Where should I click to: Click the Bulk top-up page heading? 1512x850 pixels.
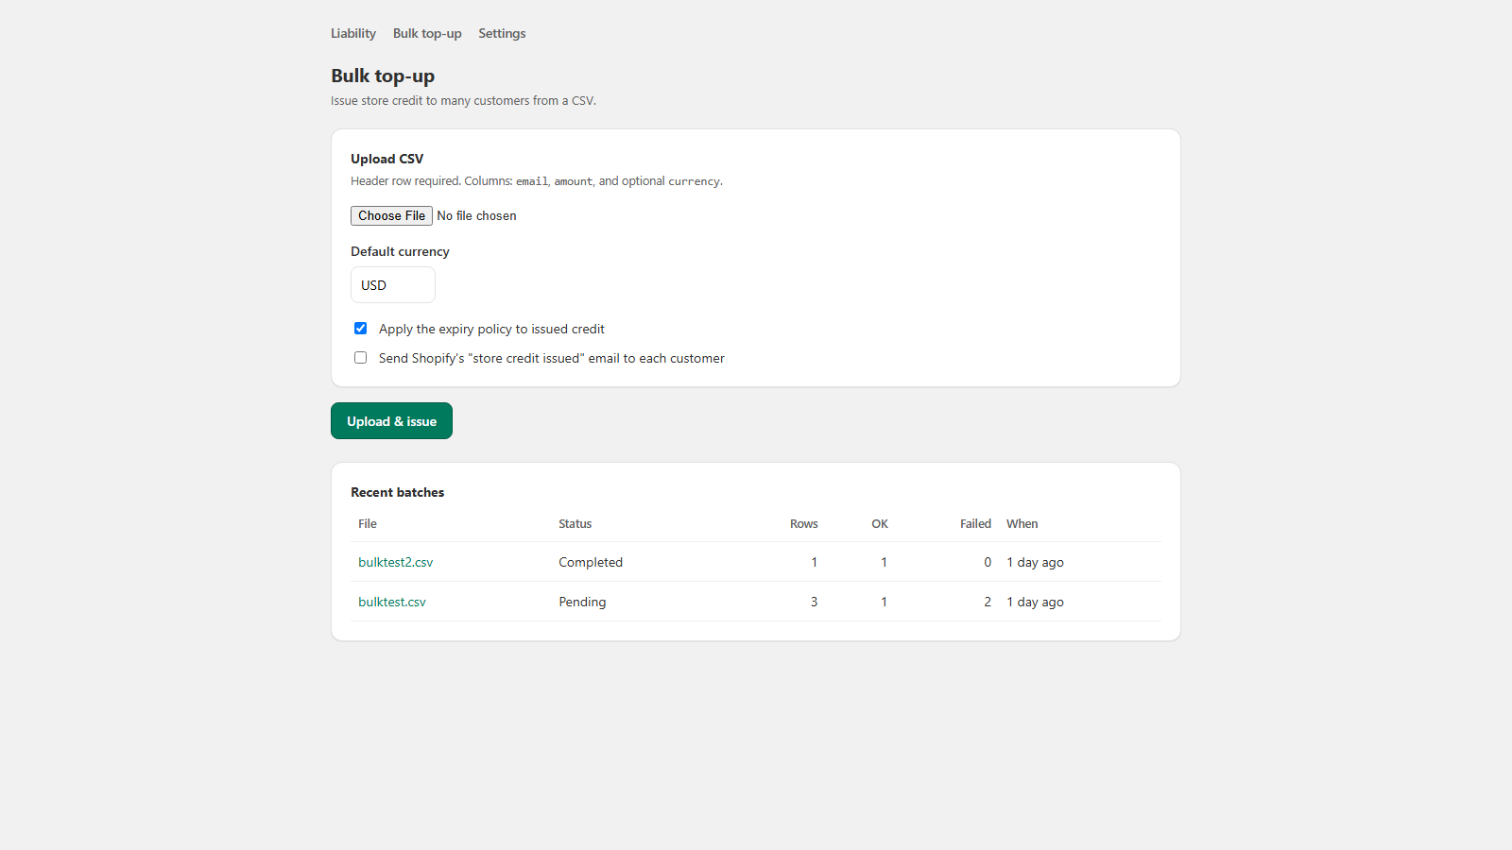coord(383,76)
